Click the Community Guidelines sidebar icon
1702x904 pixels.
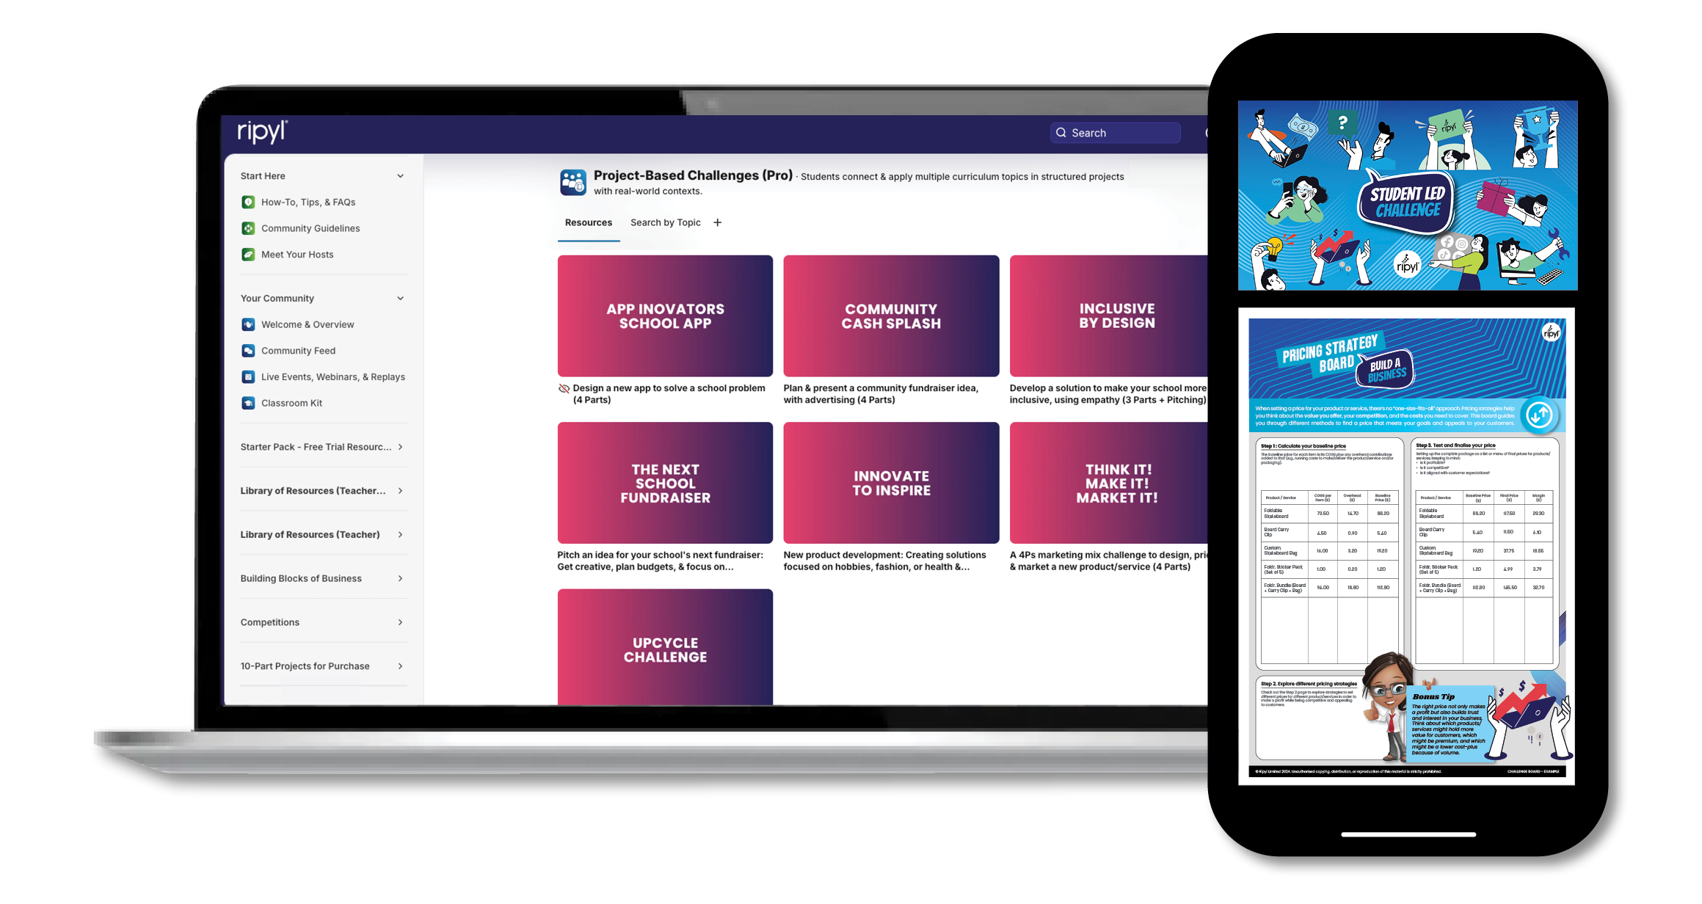(x=248, y=228)
